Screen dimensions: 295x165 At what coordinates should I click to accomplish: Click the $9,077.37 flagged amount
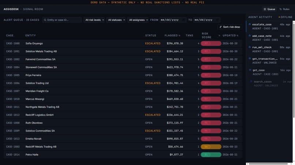pos(176,155)
